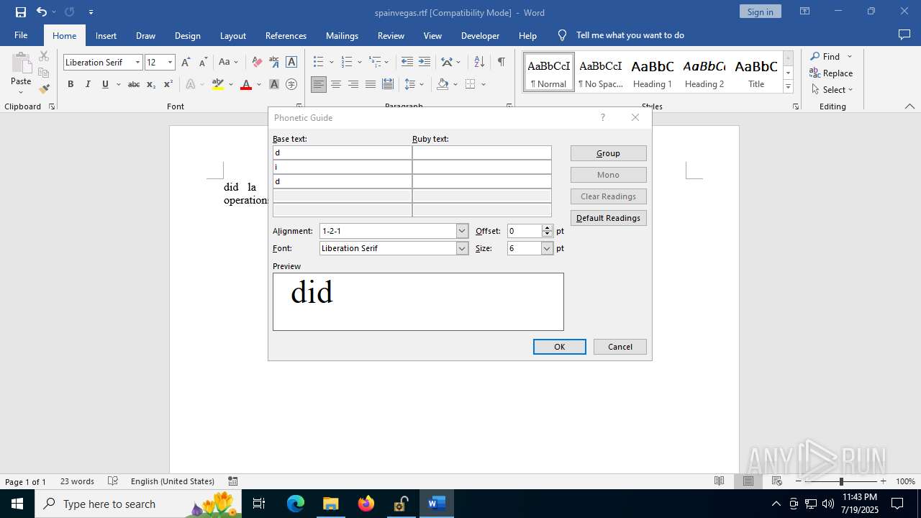Open the font name dropdown in ribbon
Image resolution: width=921 pixels, height=518 pixels.
(x=137, y=63)
